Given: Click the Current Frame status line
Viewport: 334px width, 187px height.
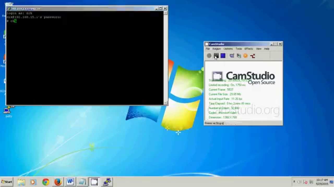Looking at the screenshot, I should pos(221,90).
